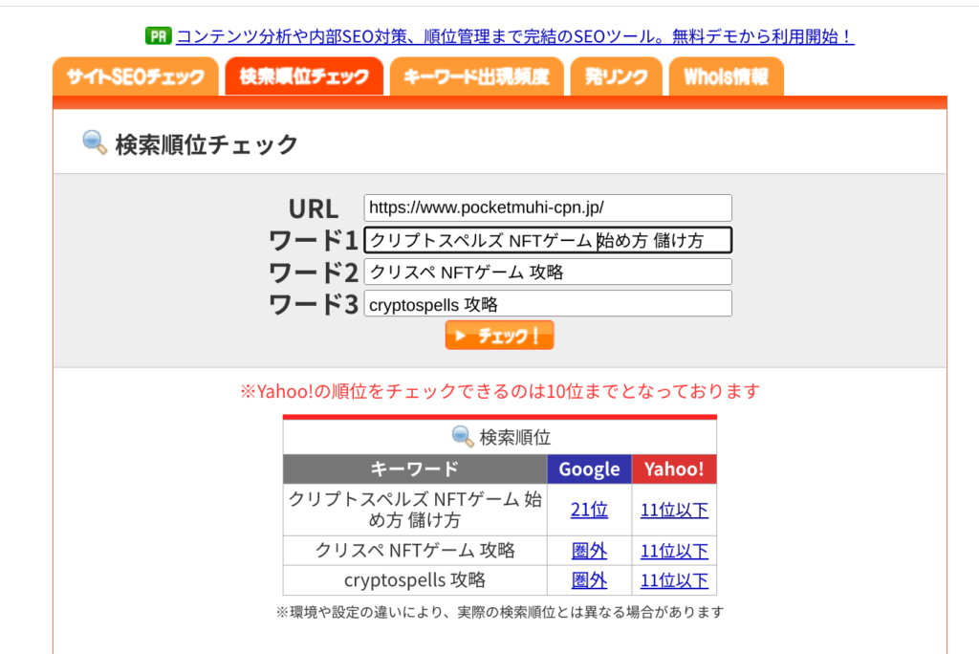
Task: Open the 発リンク tab
Action: (x=617, y=76)
